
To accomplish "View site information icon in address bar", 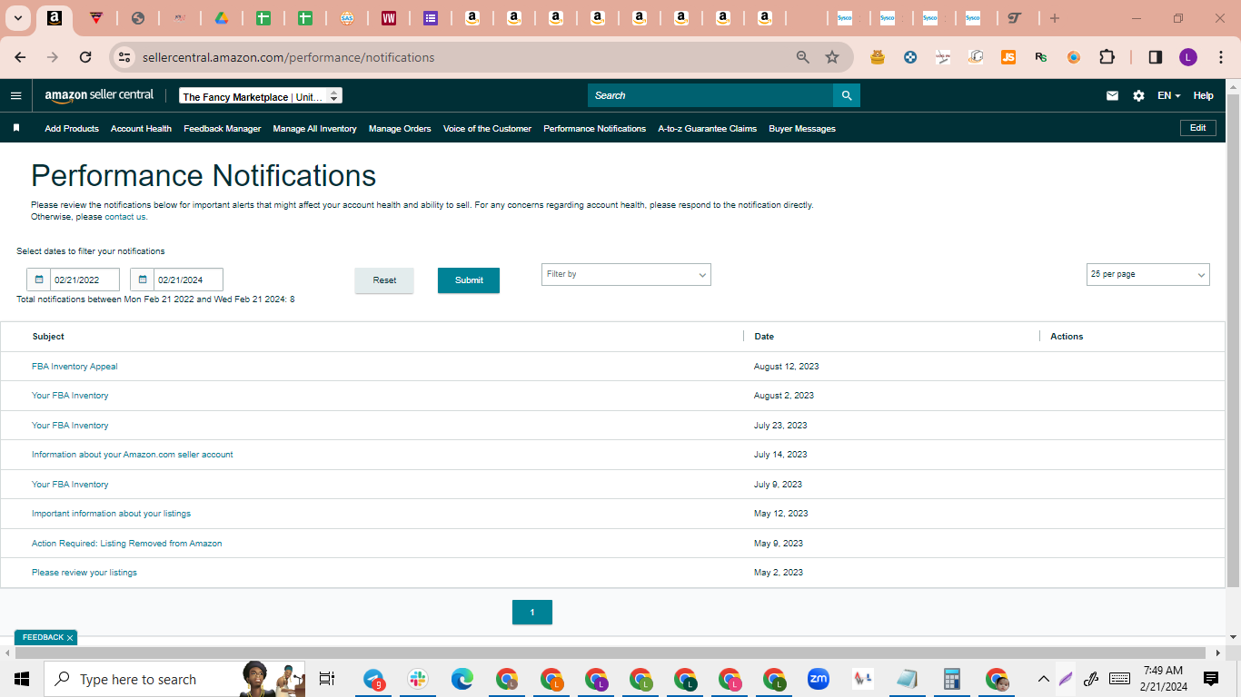I will pyautogui.click(x=124, y=57).
